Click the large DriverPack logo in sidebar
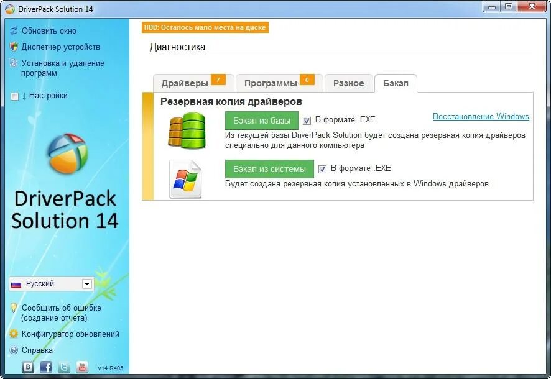 click(x=67, y=153)
